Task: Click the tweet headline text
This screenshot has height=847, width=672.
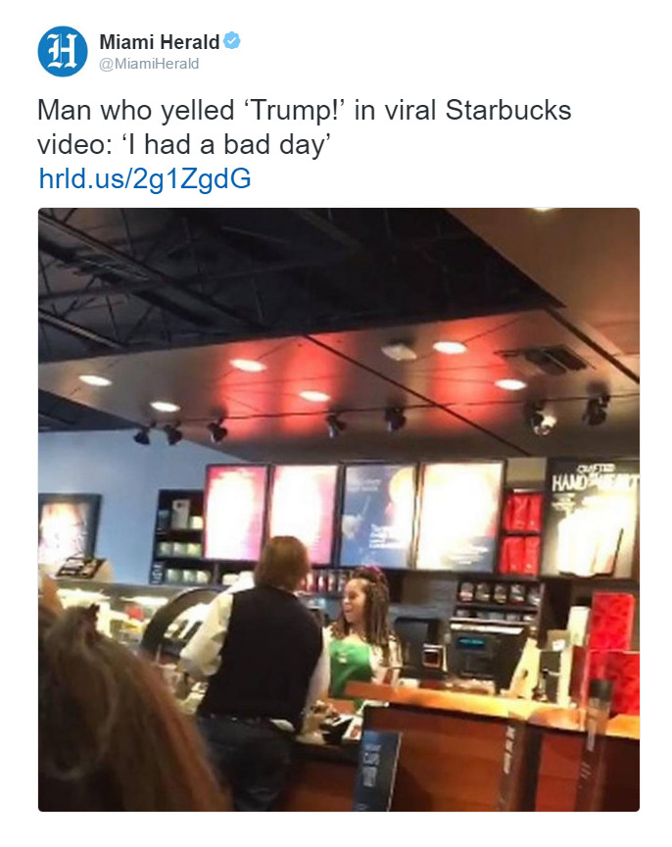Action: 304,126
